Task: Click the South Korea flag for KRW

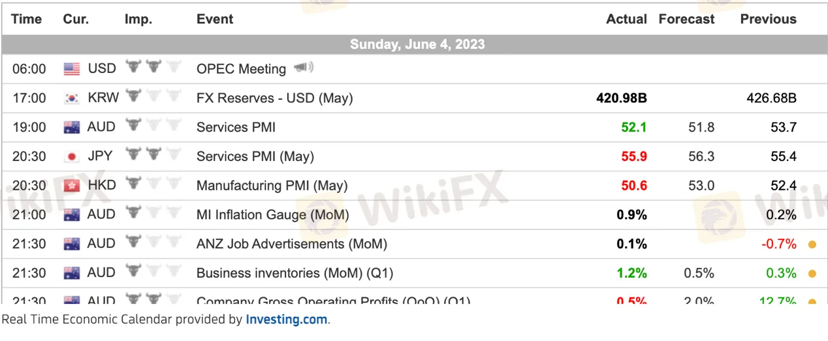Action: coord(72,98)
